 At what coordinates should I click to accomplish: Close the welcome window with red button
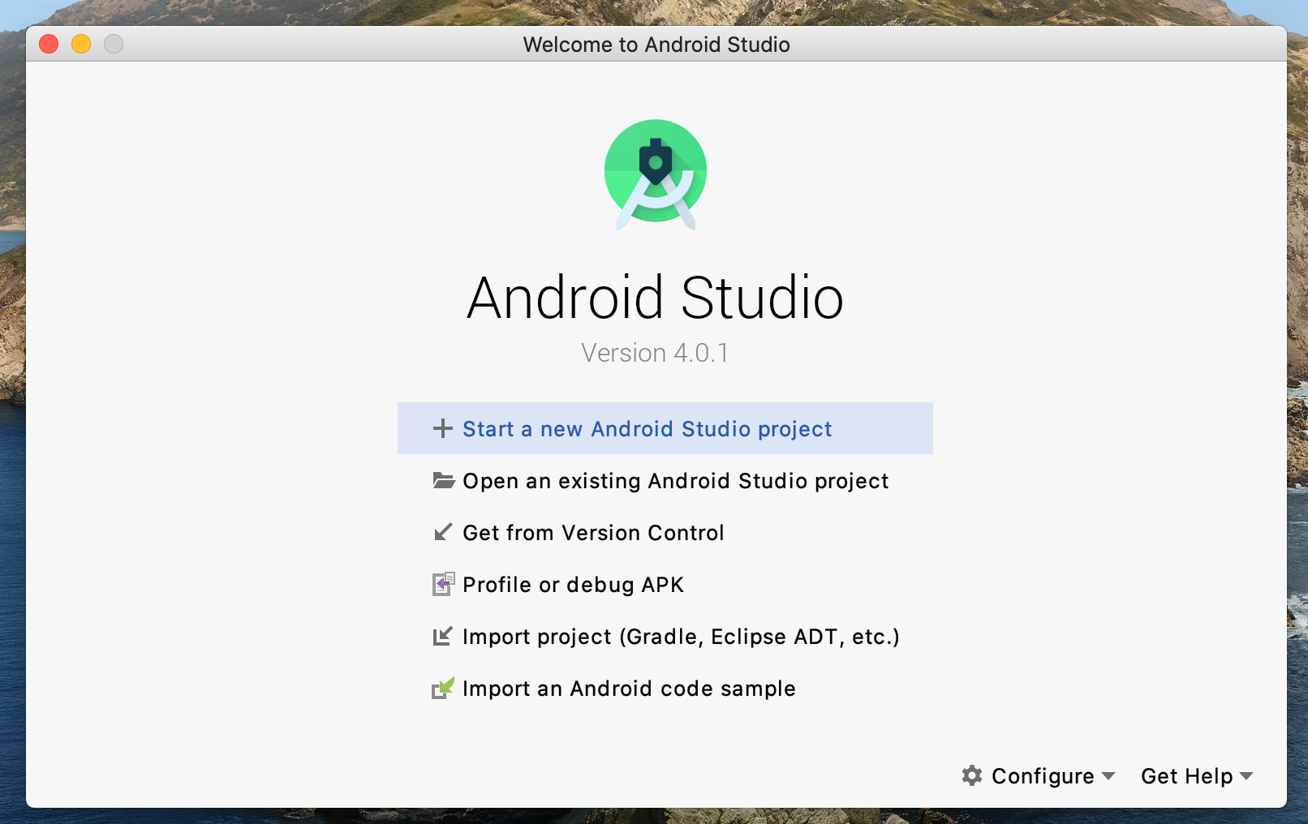(49, 44)
